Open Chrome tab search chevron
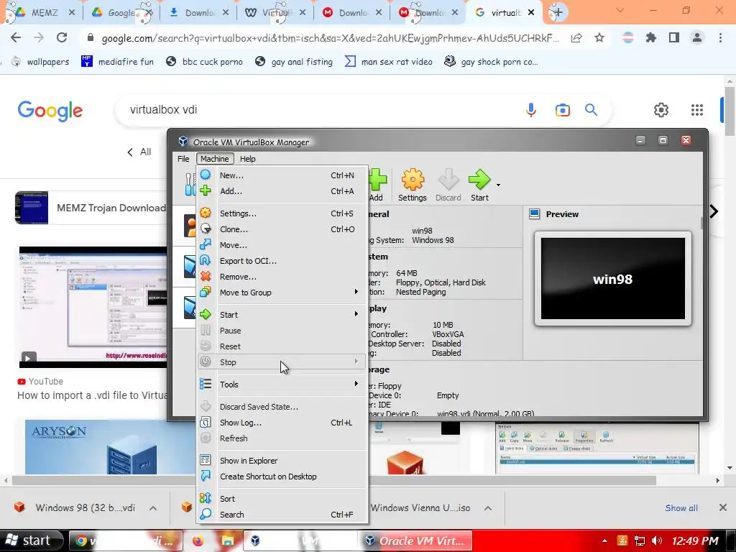 point(620,10)
